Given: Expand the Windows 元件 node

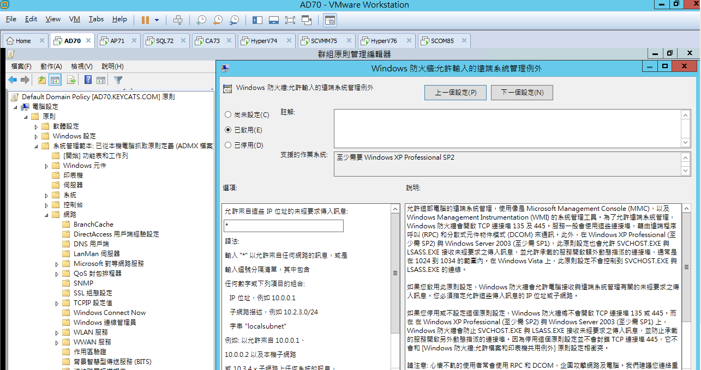Looking at the screenshot, I should (x=47, y=166).
